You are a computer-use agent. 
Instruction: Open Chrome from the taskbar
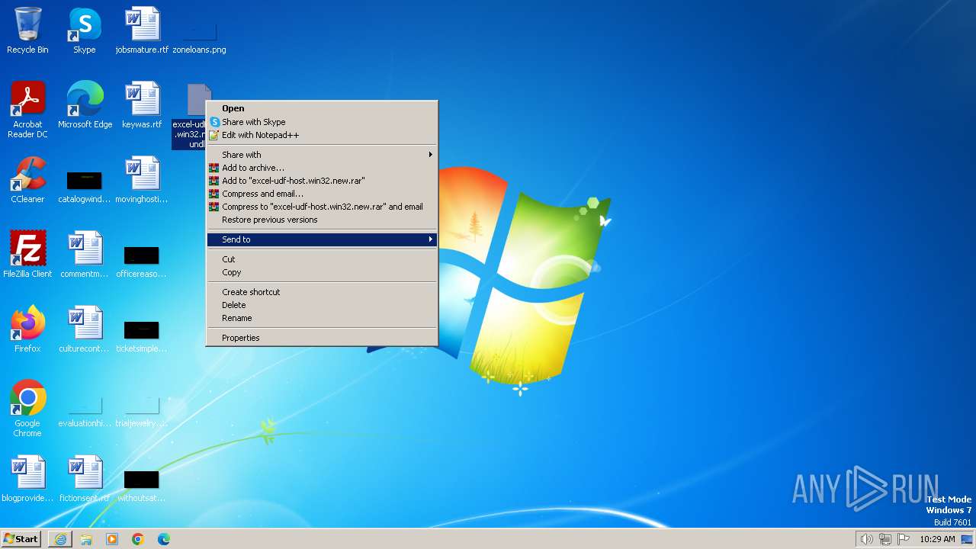point(138,539)
